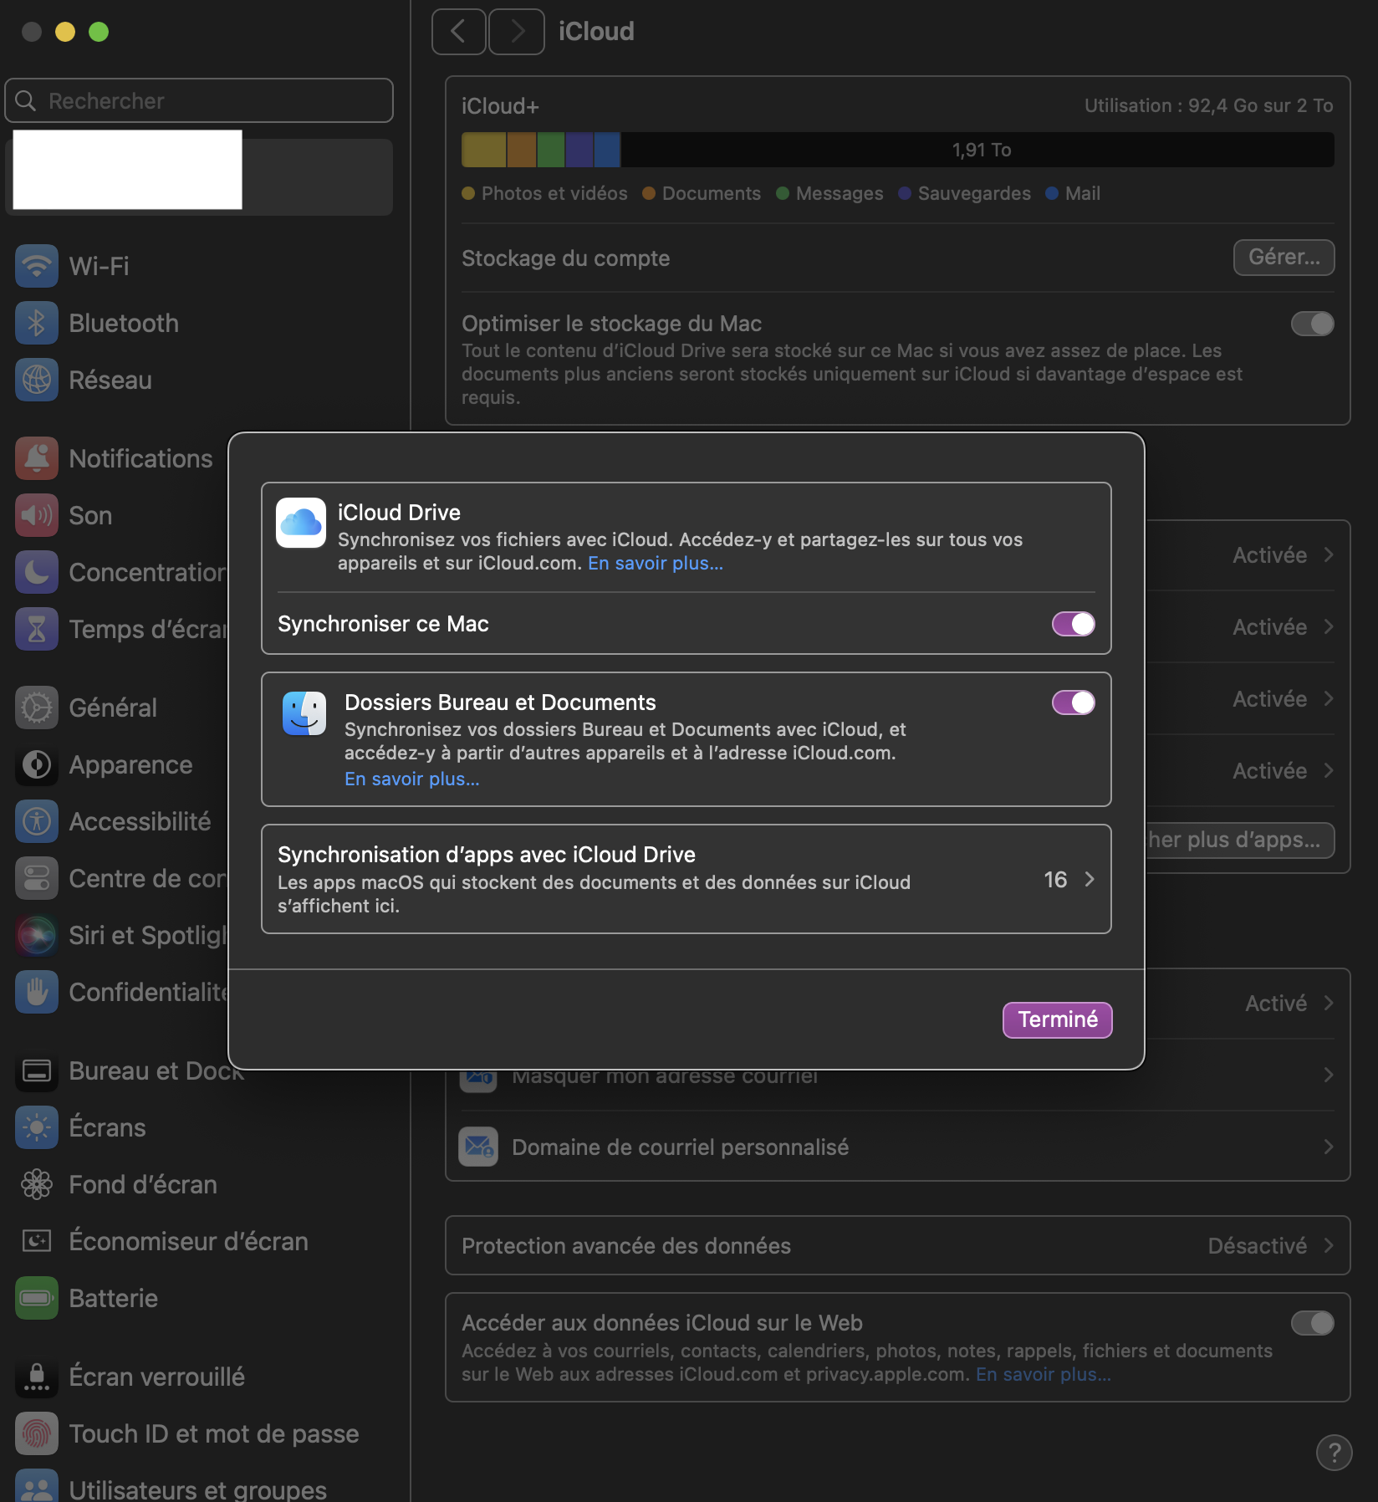Open Écrans label in the sidebar
Screen dimensions: 1378x1502
click(107, 1127)
